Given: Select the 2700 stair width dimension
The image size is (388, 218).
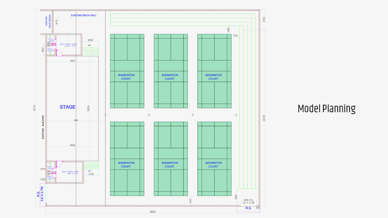Looking at the screenshot, I should 91,174.
